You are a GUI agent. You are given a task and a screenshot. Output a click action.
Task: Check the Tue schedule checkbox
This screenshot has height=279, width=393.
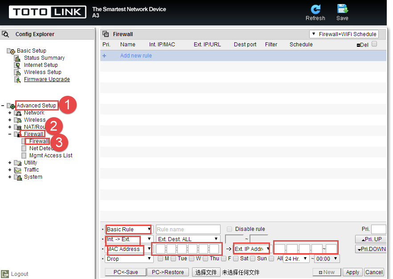pyautogui.click(x=173, y=258)
